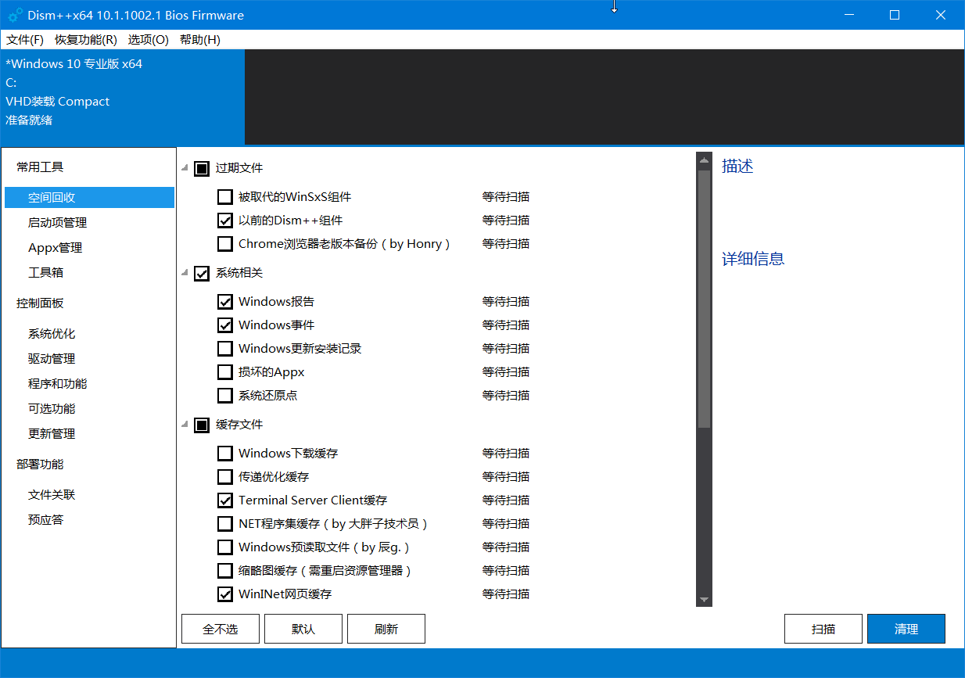Toggle the 过期文件 group checkbox
The height and width of the screenshot is (678, 965).
click(x=202, y=168)
